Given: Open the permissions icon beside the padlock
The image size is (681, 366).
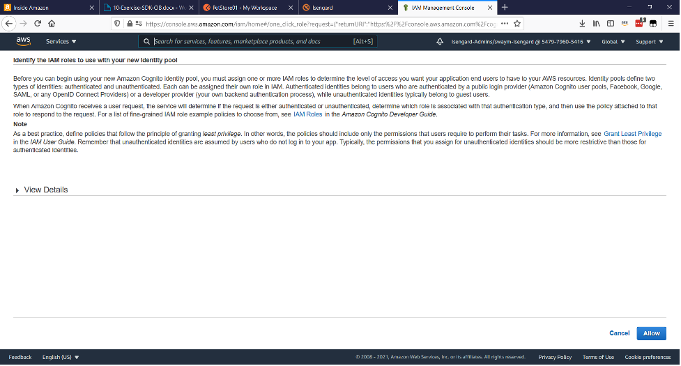Looking at the screenshot, I should tap(139, 24).
